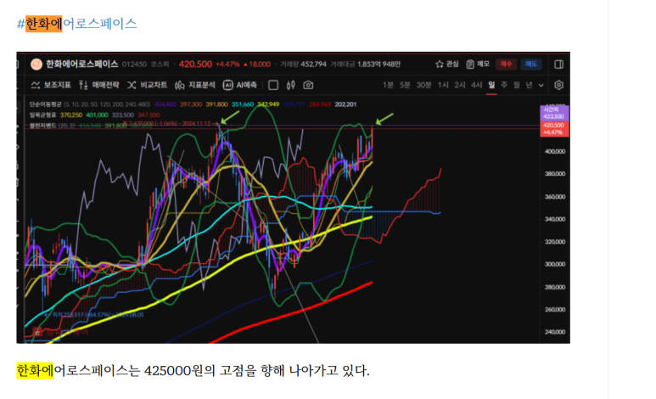Click the 볼린저밴드 indicator label

(42, 125)
